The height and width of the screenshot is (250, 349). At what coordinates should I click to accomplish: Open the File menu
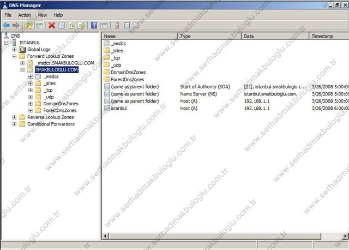tap(8, 15)
